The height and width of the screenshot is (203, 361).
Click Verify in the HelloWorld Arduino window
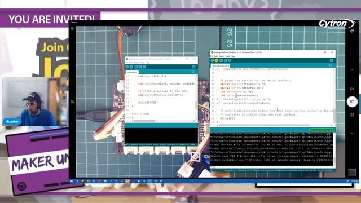(127, 67)
